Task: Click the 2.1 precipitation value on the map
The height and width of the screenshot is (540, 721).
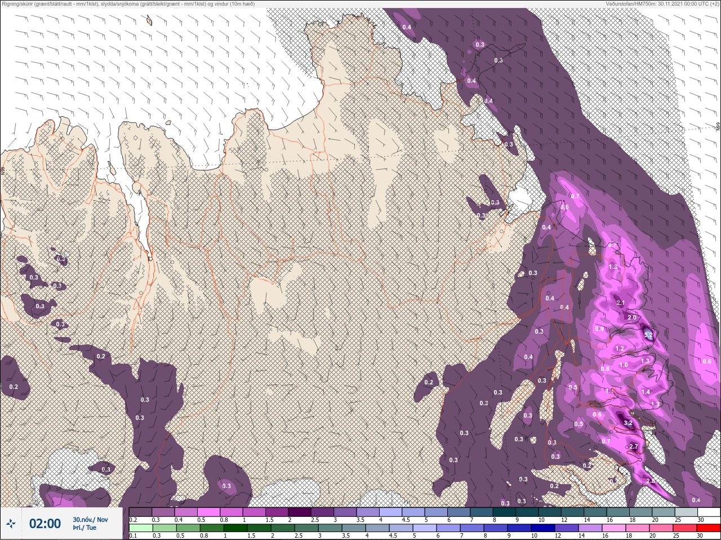Action: (x=621, y=303)
